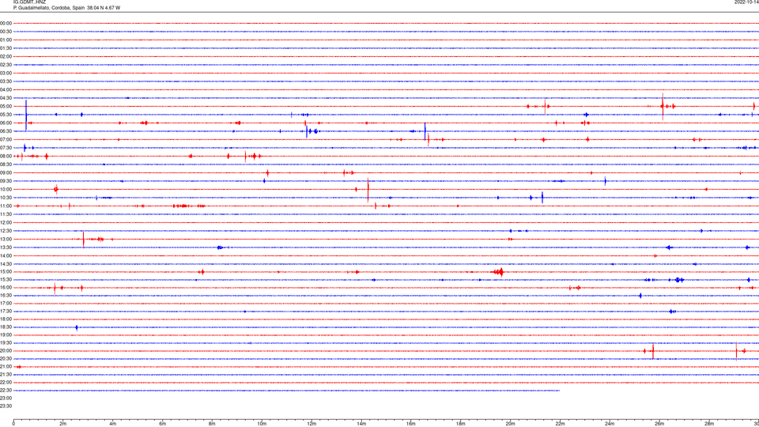Viewport: 759px width, 427px height.
Task: Click the '01:30' time row label
Action: (x=6, y=48)
